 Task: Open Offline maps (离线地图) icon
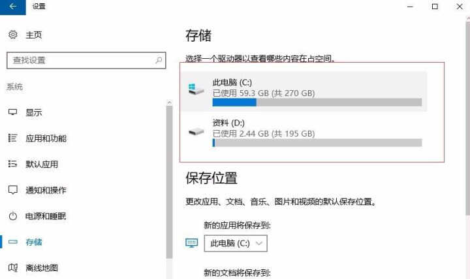pyautogui.click(x=12, y=267)
